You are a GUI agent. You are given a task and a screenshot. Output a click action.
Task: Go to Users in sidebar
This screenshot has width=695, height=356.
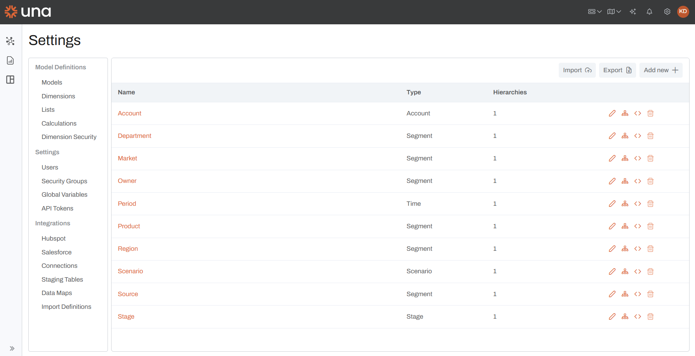50,167
